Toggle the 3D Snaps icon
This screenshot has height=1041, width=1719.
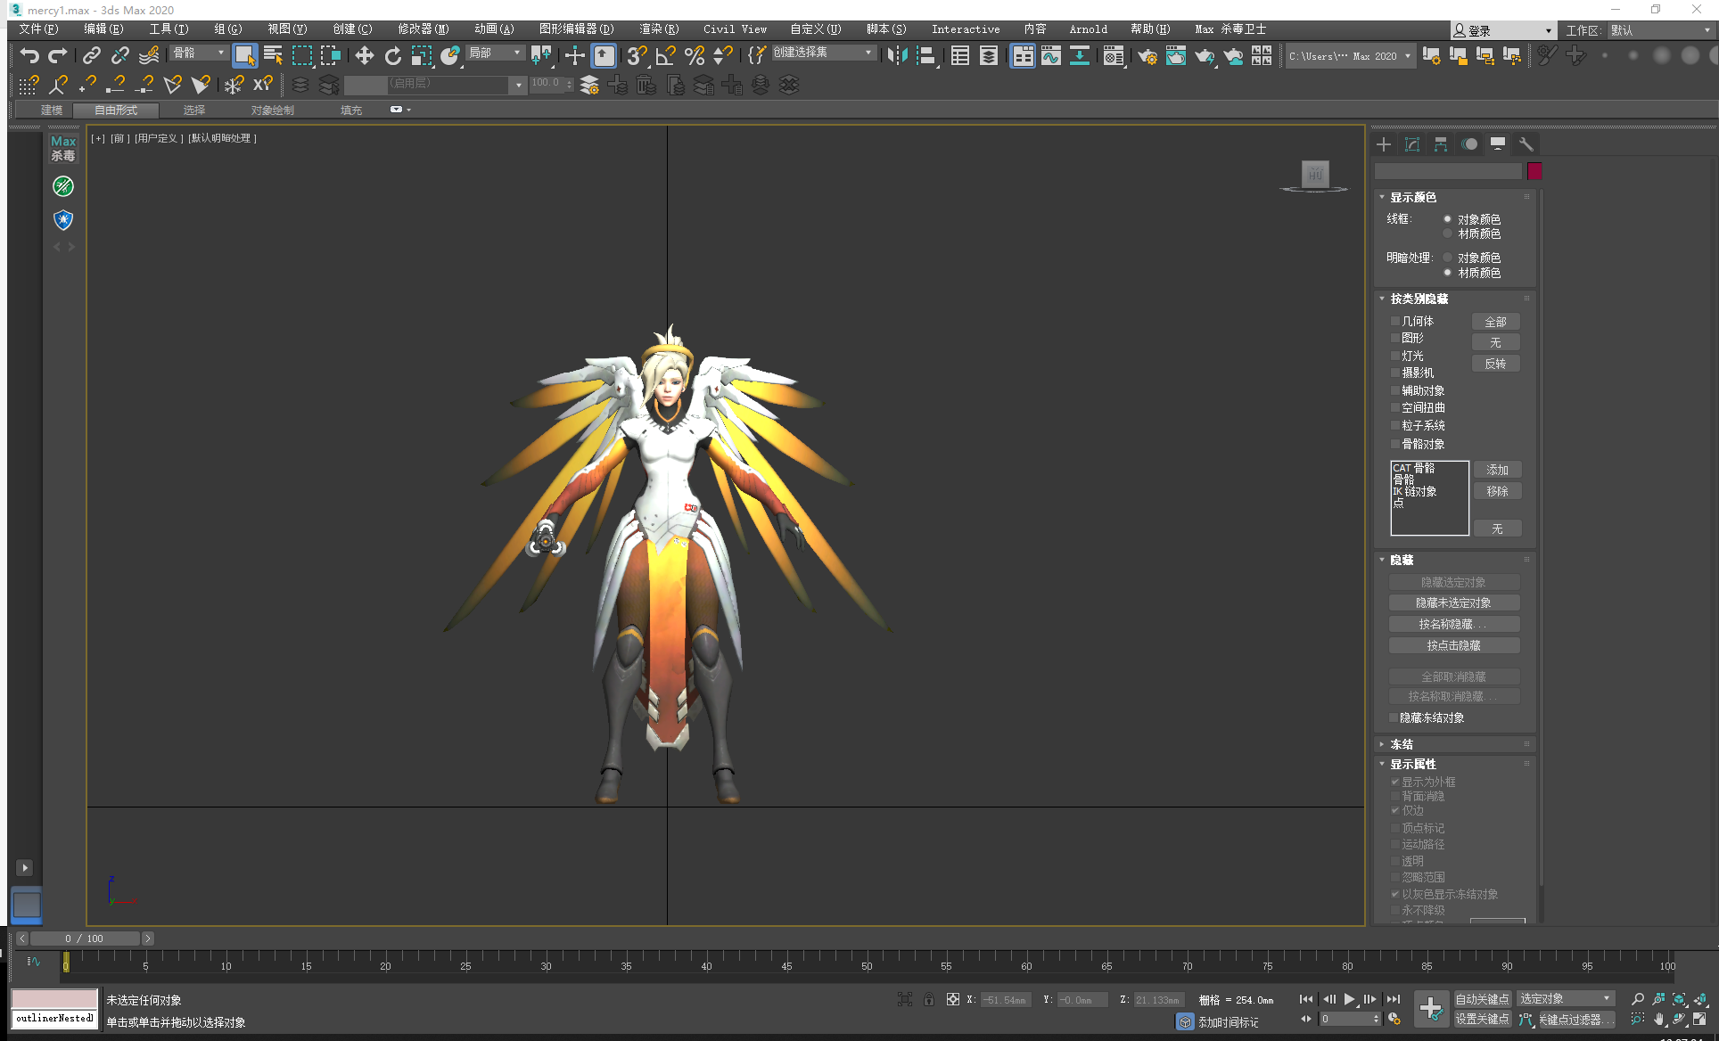click(636, 55)
